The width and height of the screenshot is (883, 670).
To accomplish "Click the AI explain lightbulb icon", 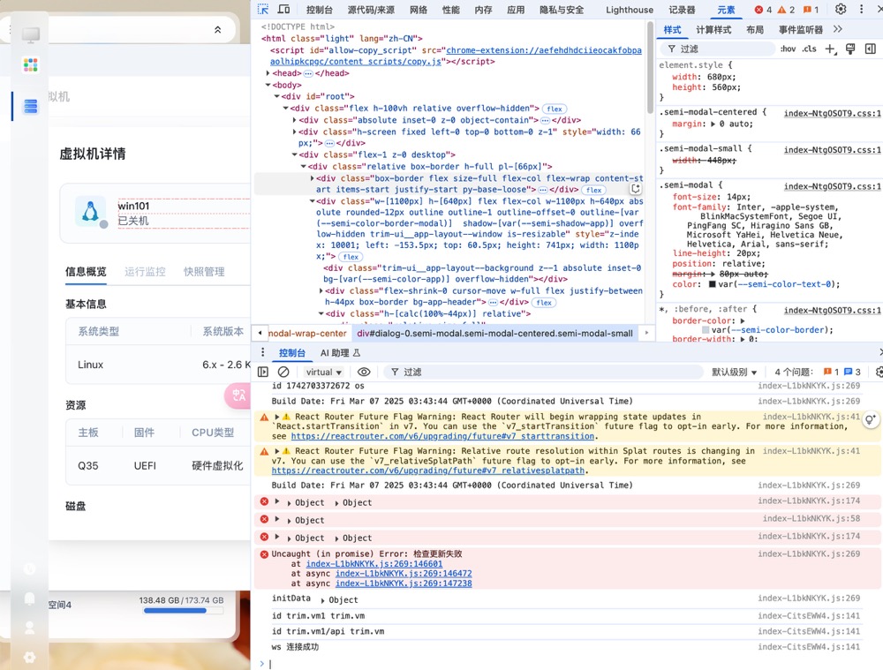I will pos(871,419).
